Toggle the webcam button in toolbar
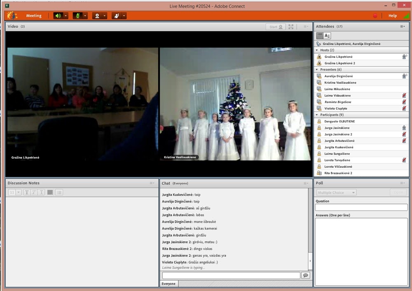 [x=97, y=16]
